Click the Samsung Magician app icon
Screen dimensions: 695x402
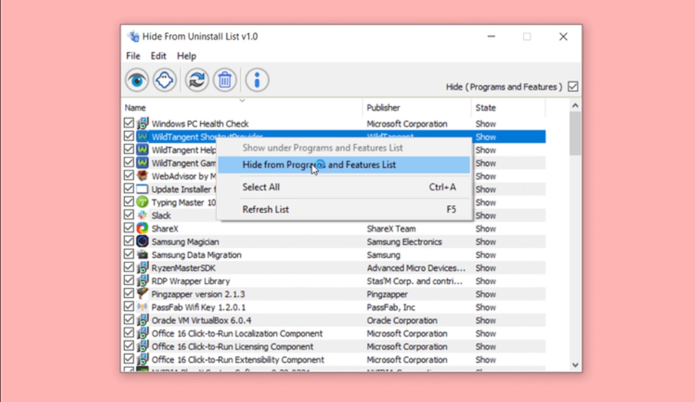click(x=142, y=242)
